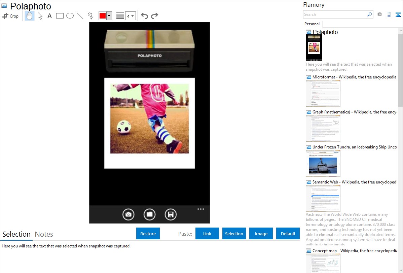Switch to the Personal tab
Viewport: 403px width, 273px height.
312,24
